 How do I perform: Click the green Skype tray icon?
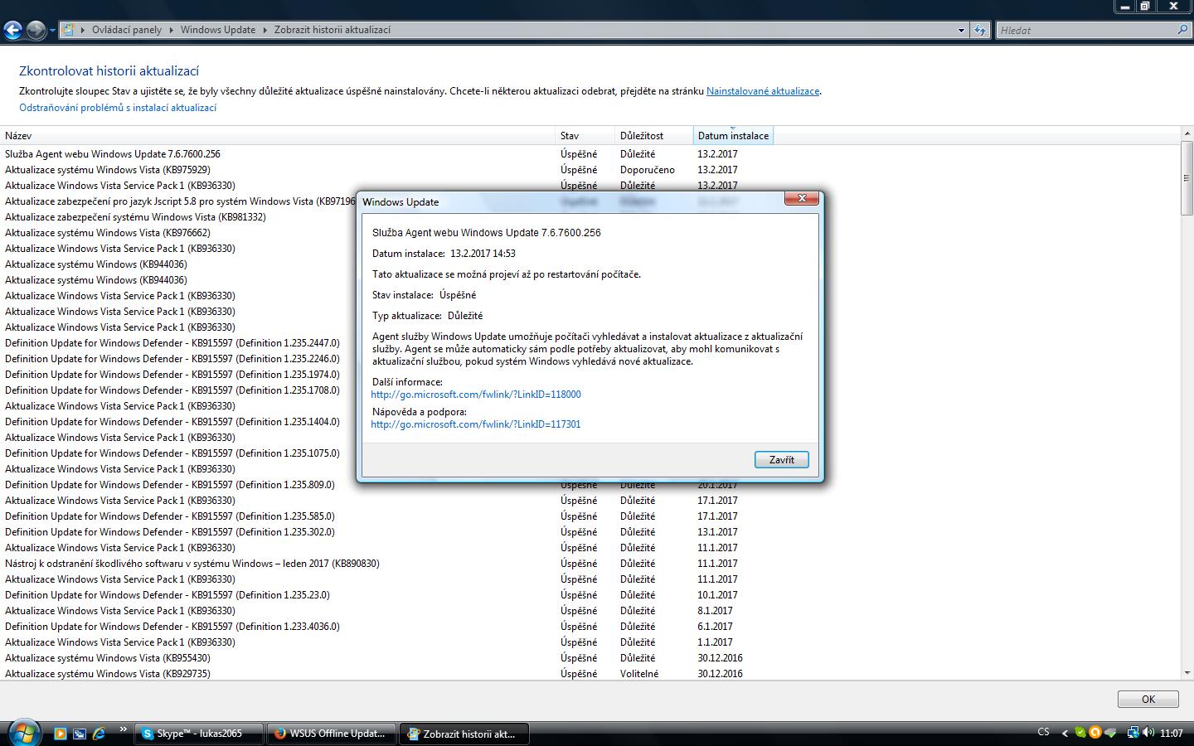point(1080,733)
